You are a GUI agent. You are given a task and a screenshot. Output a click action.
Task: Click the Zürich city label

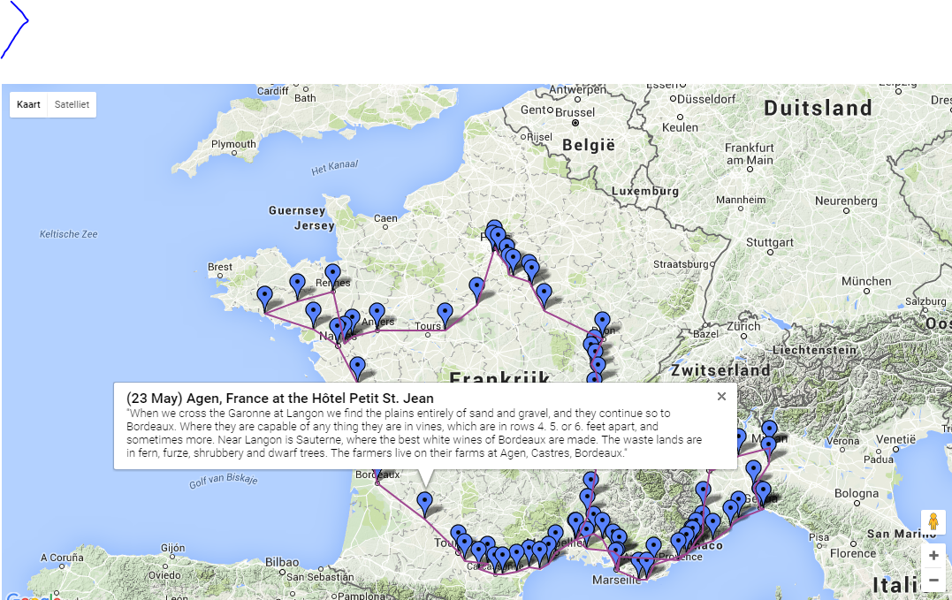pos(743,326)
